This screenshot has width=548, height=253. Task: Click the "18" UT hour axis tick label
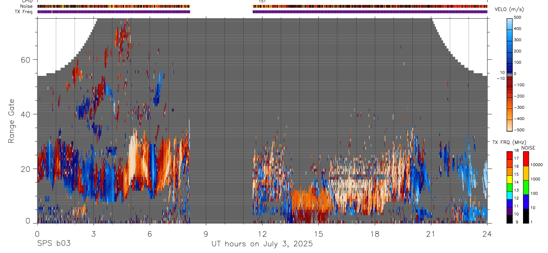coord(375,233)
